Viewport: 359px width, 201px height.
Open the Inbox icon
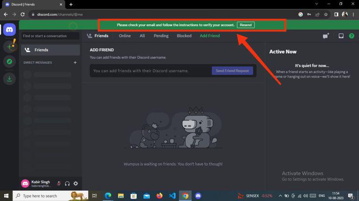click(341, 36)
